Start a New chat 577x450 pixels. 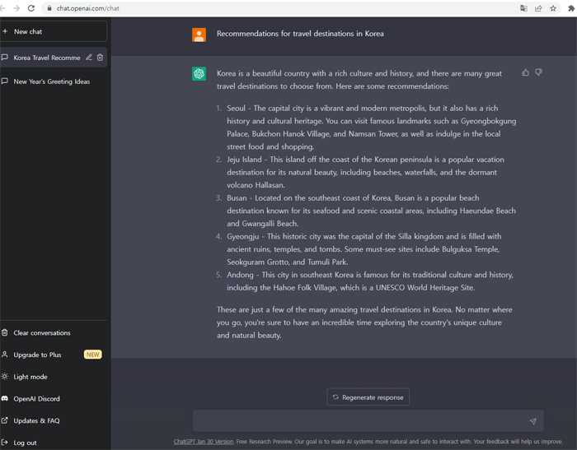54,31
